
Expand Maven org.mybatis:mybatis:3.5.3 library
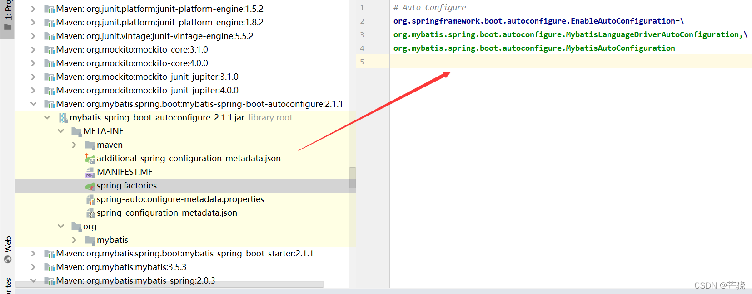pyautogui.click(x=33, y=267)
